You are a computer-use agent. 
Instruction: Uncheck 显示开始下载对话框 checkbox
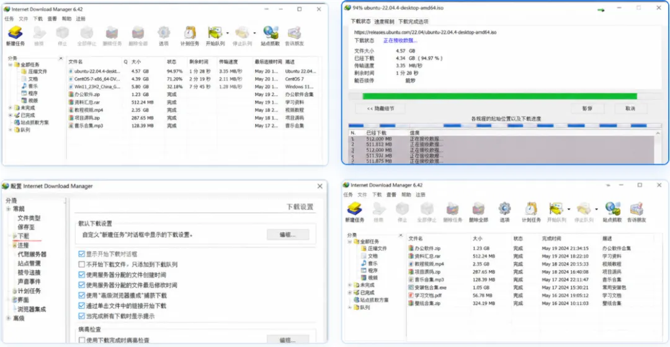[82, 254]
